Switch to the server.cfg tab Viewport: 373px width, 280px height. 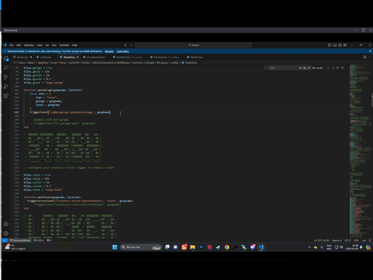tap(22, 57)
